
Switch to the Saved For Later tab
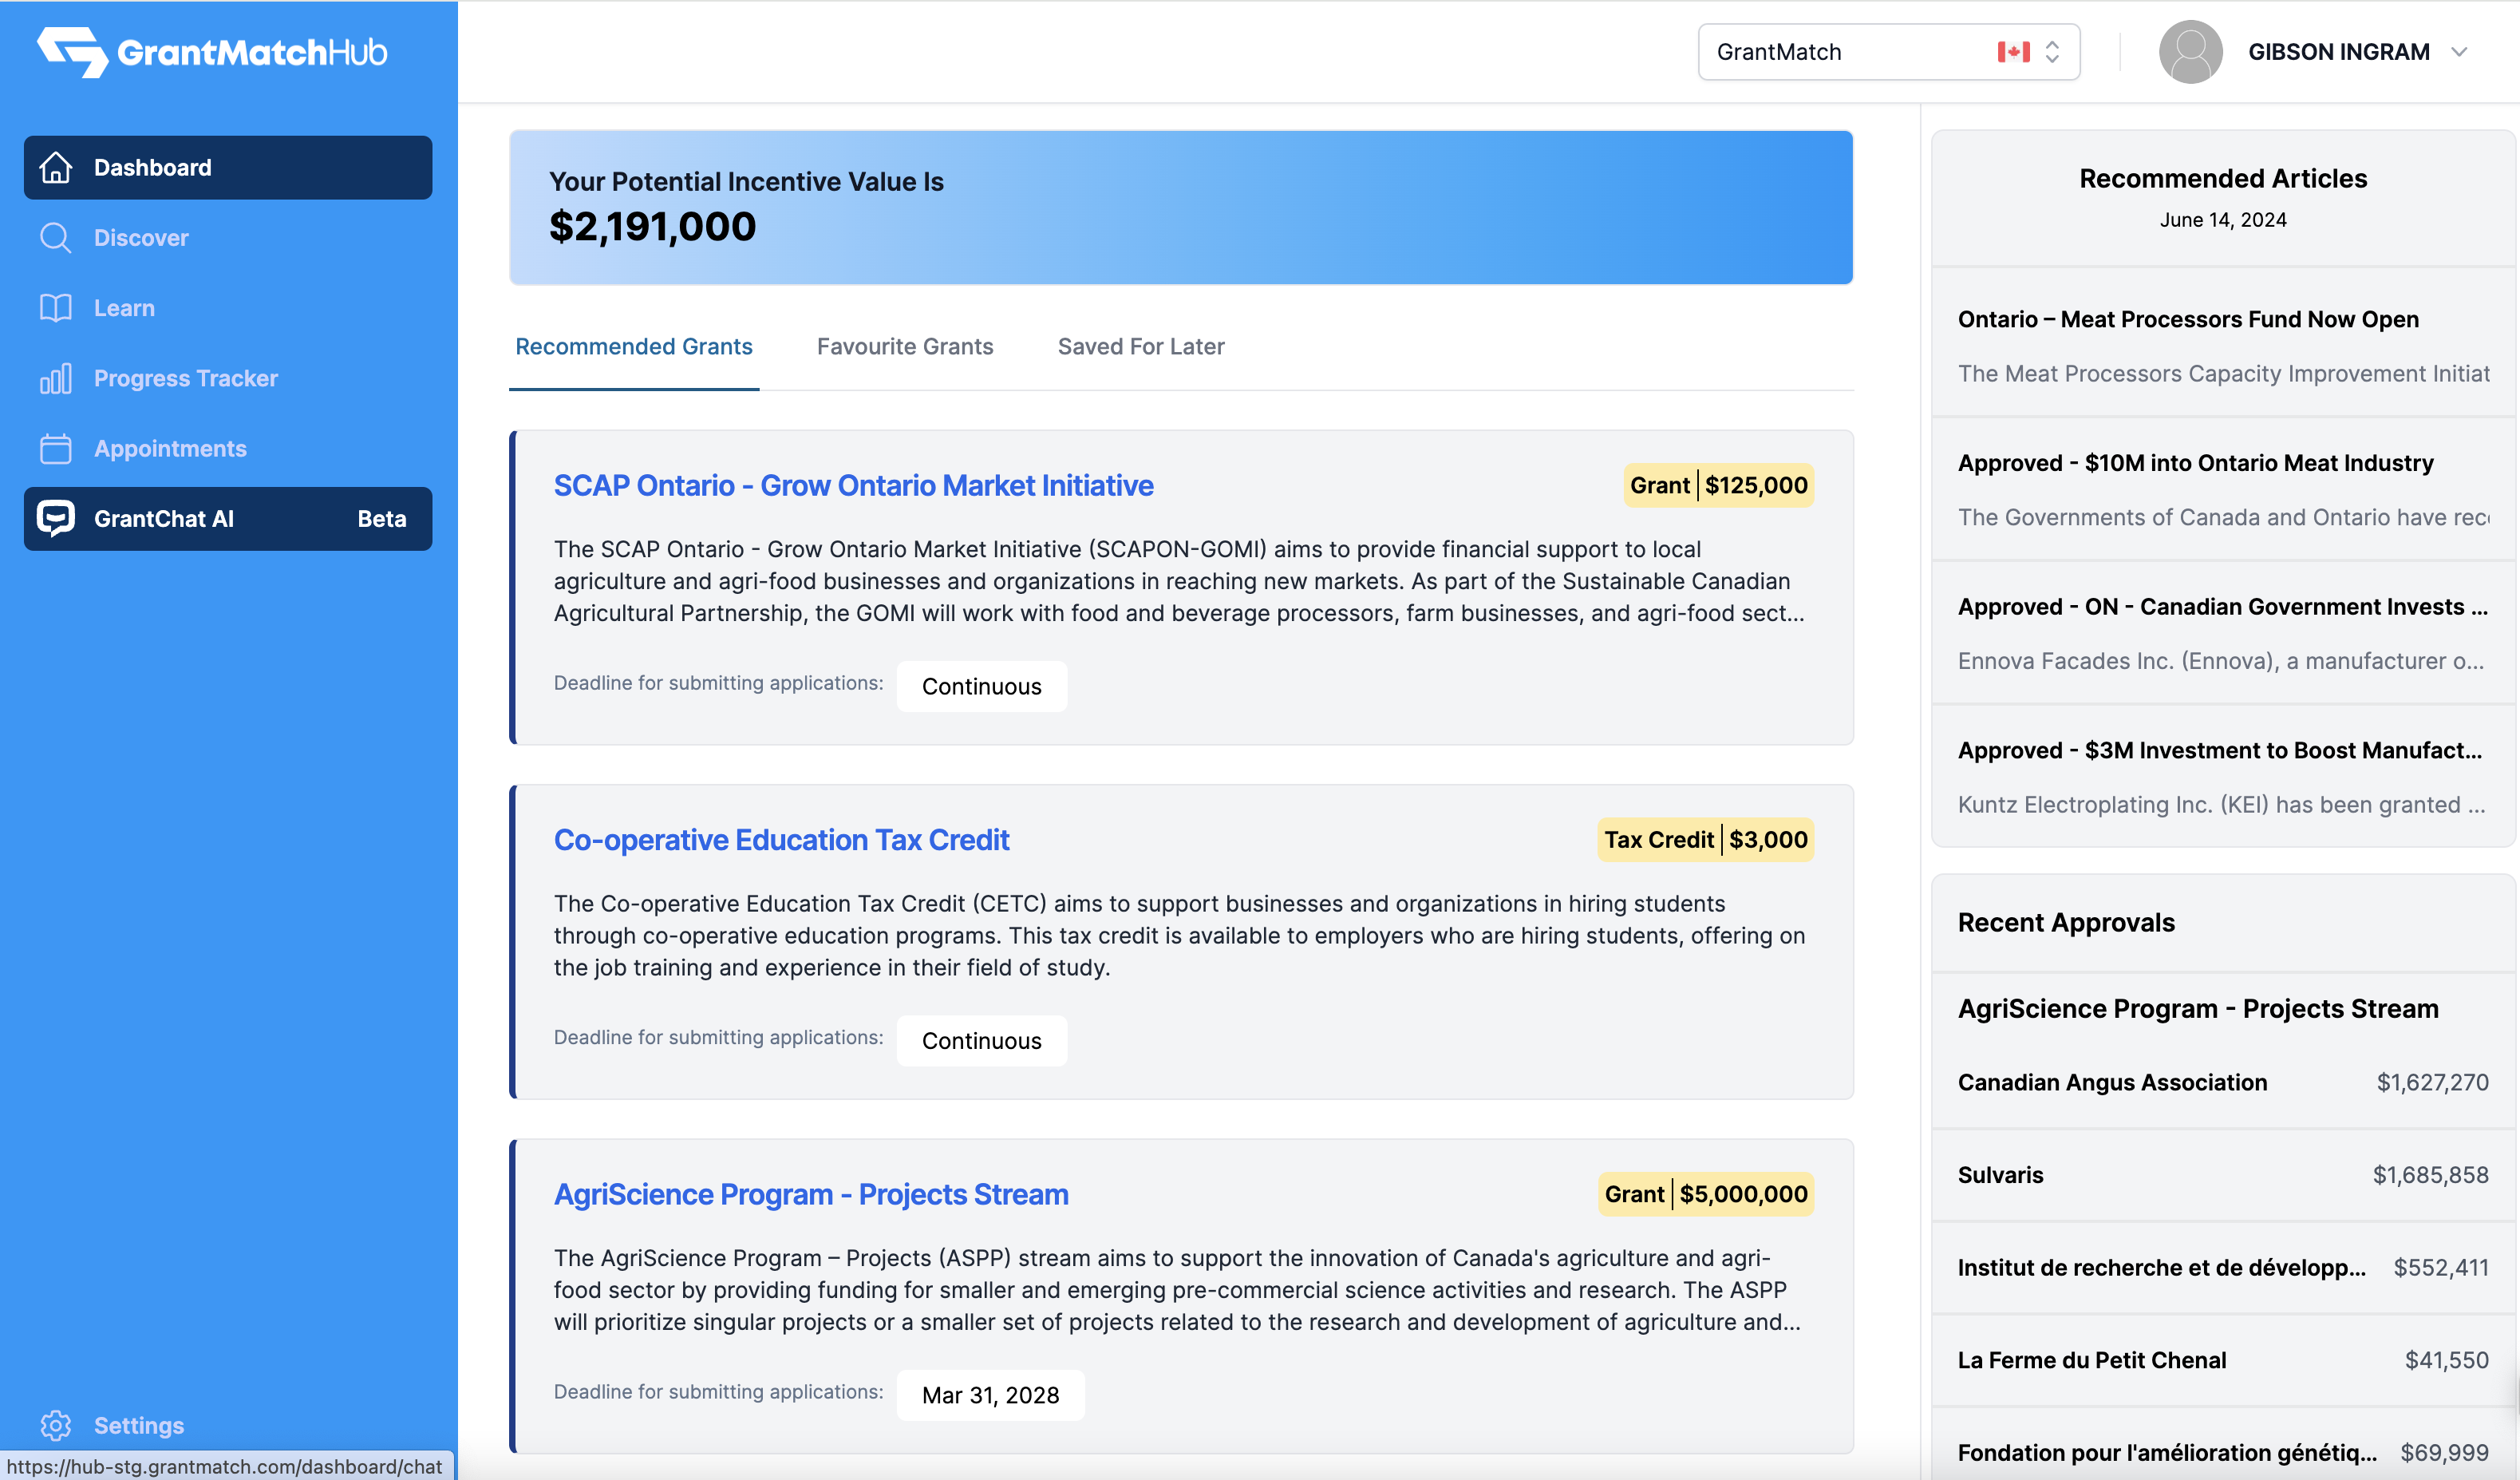click(x=1140, y=346)
